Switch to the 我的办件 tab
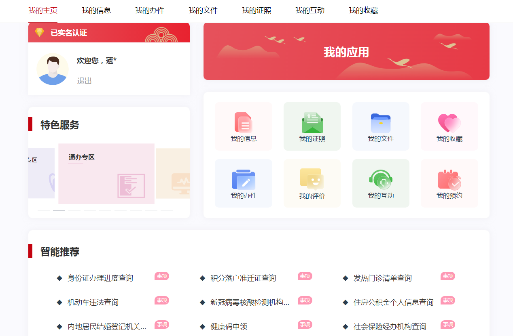 point(150,10)
